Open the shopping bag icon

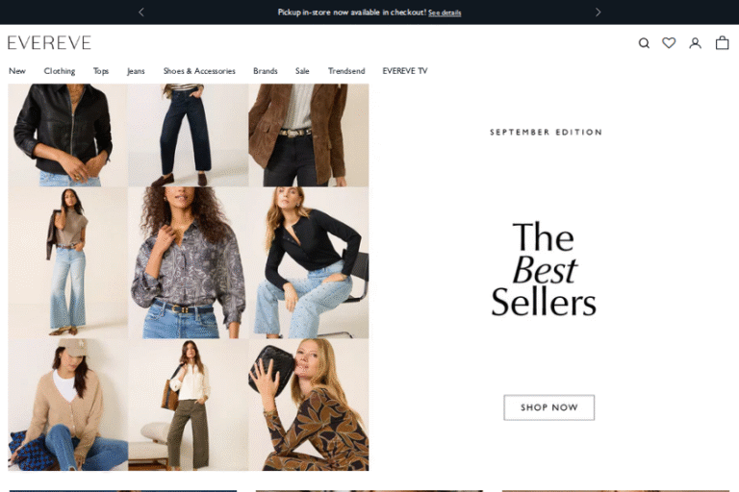tap(722, 43)
